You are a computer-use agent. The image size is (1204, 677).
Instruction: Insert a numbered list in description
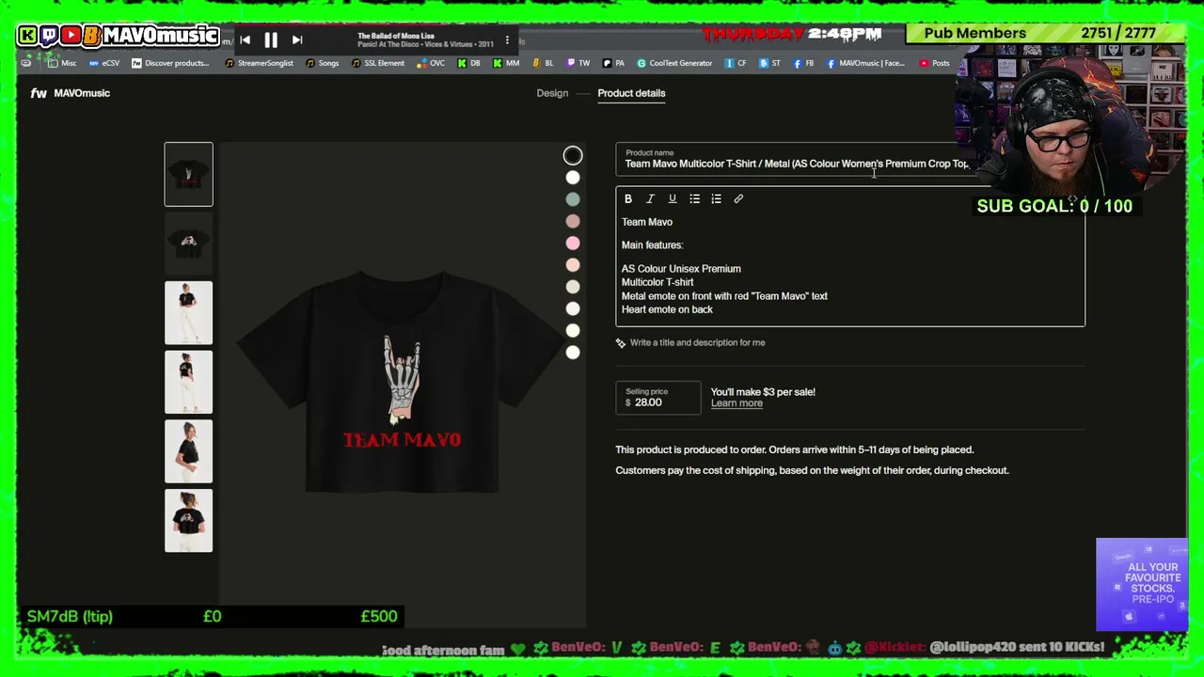(x=717, y=199)
